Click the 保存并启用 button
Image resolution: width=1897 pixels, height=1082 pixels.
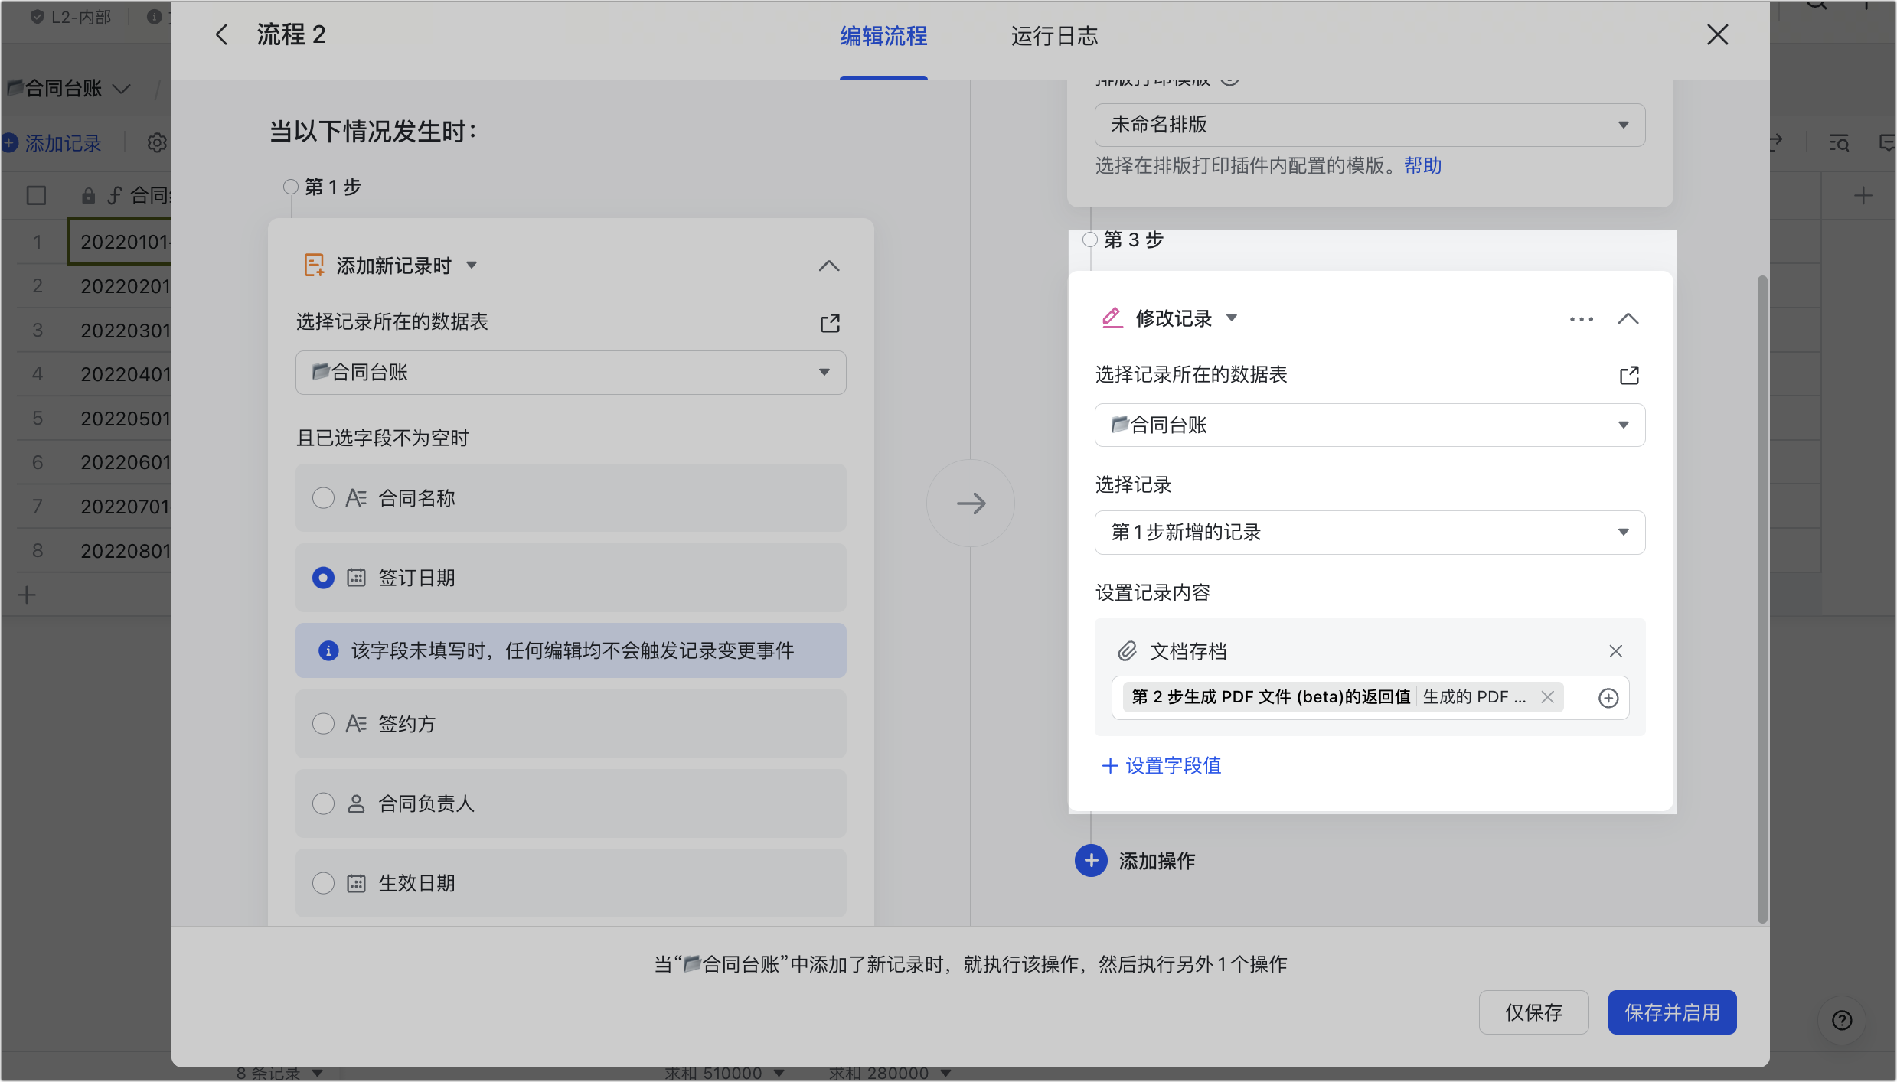[1672, 1012]
